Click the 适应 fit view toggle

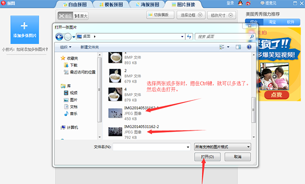(66, 16)
